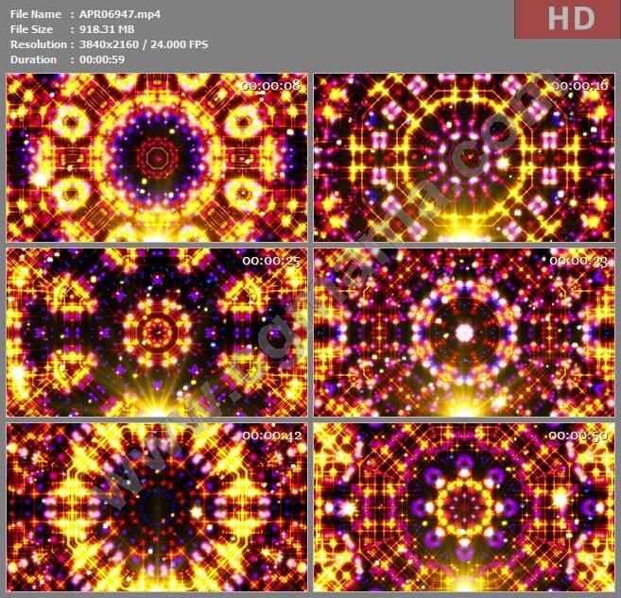Viewport: 621px width, 598px height.
Task: Open the thumbnail at timestamp 00:00:08
Action: click(x=157, y=158)
